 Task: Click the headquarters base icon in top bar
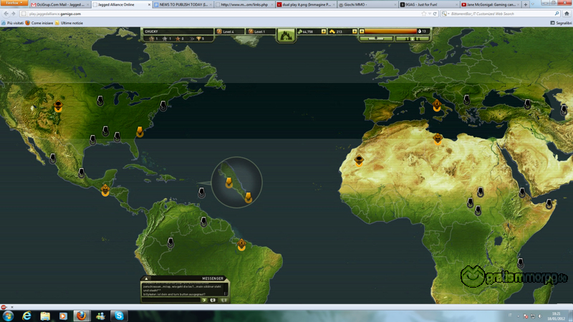[287, 32]
